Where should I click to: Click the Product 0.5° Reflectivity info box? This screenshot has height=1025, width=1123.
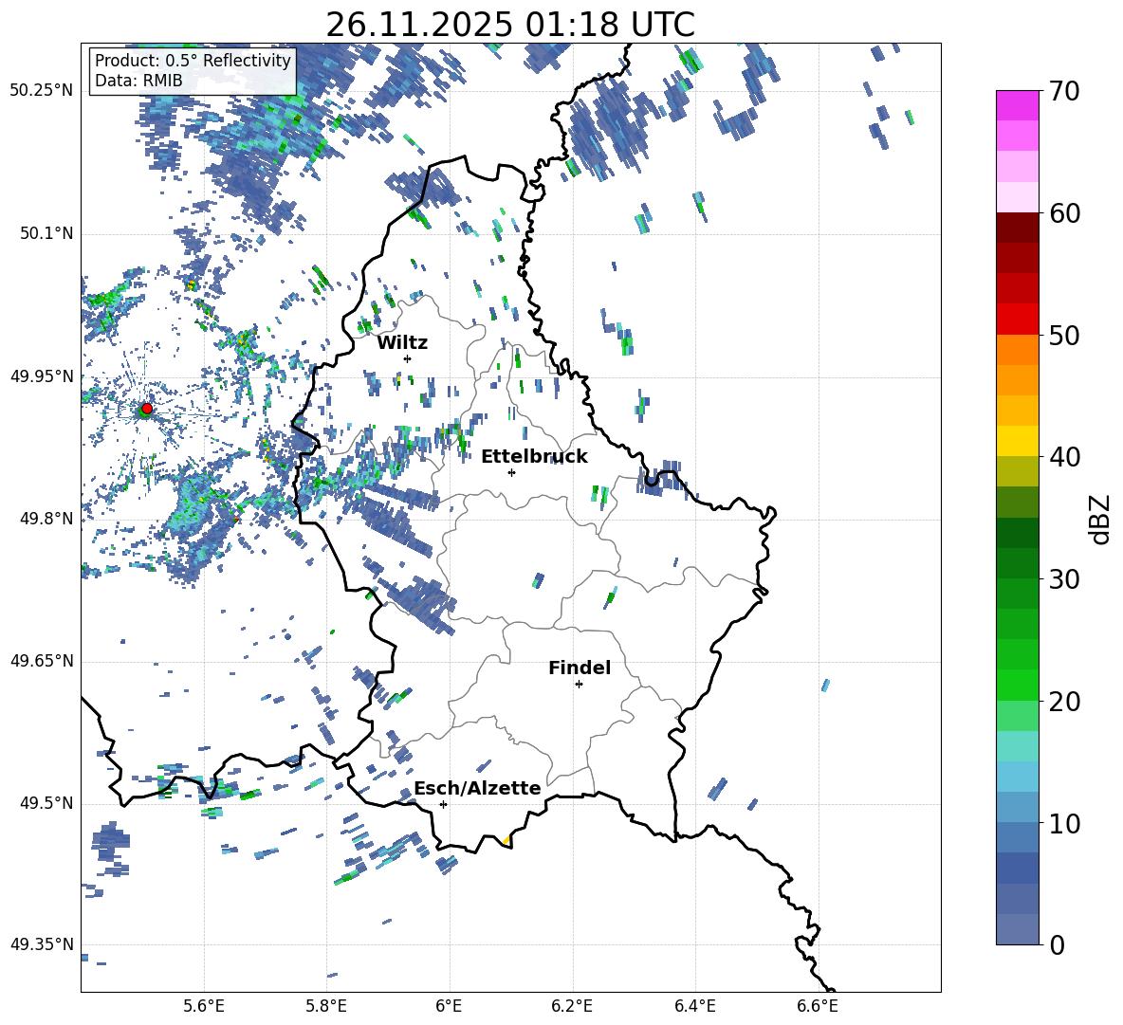pos(193,71)
